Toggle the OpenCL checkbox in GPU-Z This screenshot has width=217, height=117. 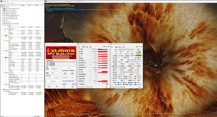(118, 82)
